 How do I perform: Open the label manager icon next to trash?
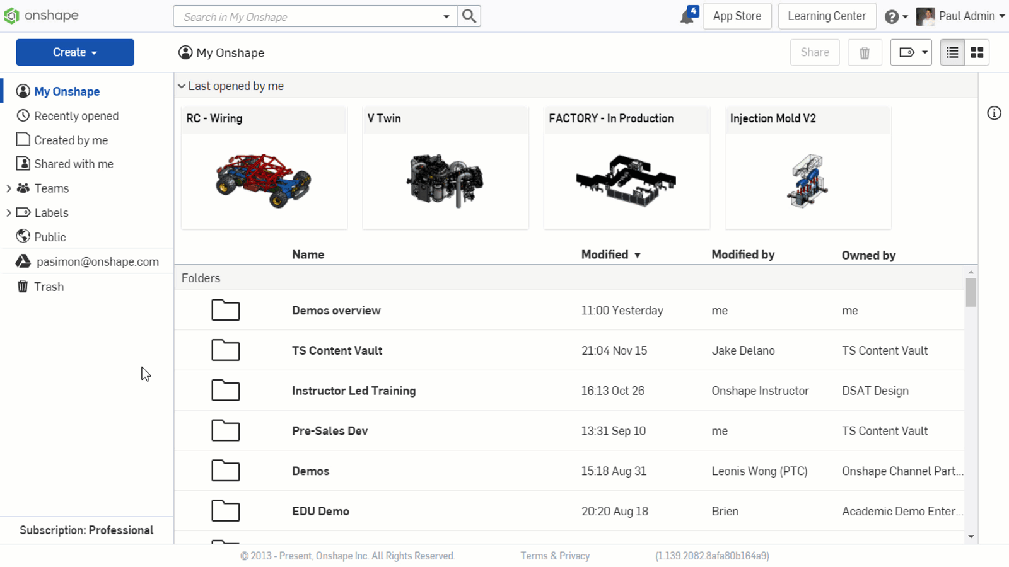click(911, 52)
